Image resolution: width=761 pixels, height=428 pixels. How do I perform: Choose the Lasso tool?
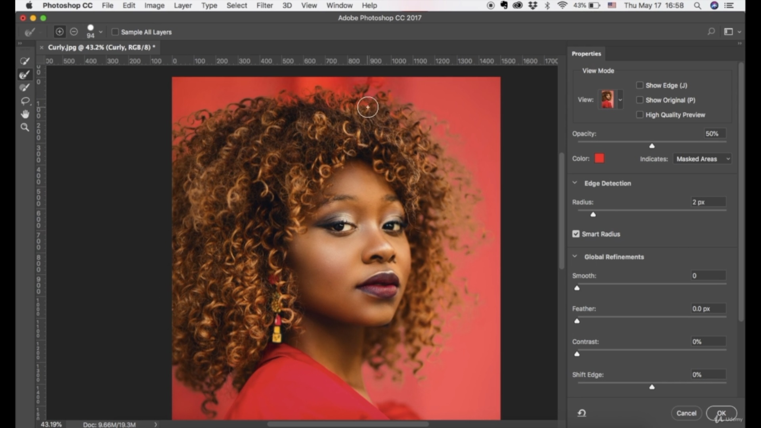pos(25,101)
